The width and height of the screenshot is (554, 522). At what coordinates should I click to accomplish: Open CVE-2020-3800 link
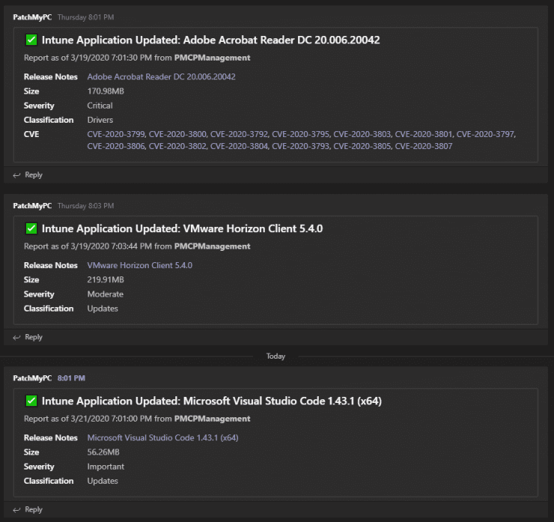click(x=177, y=134)
